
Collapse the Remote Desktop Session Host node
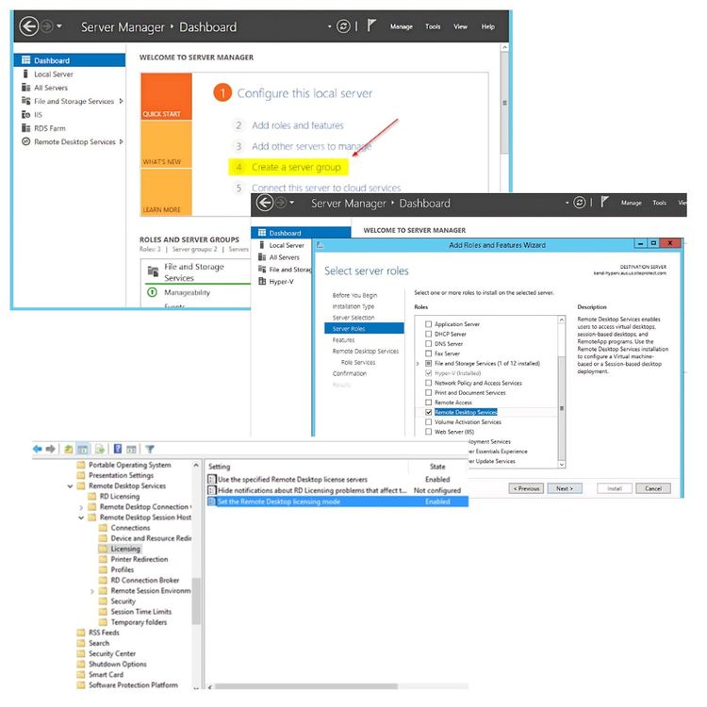81,518
